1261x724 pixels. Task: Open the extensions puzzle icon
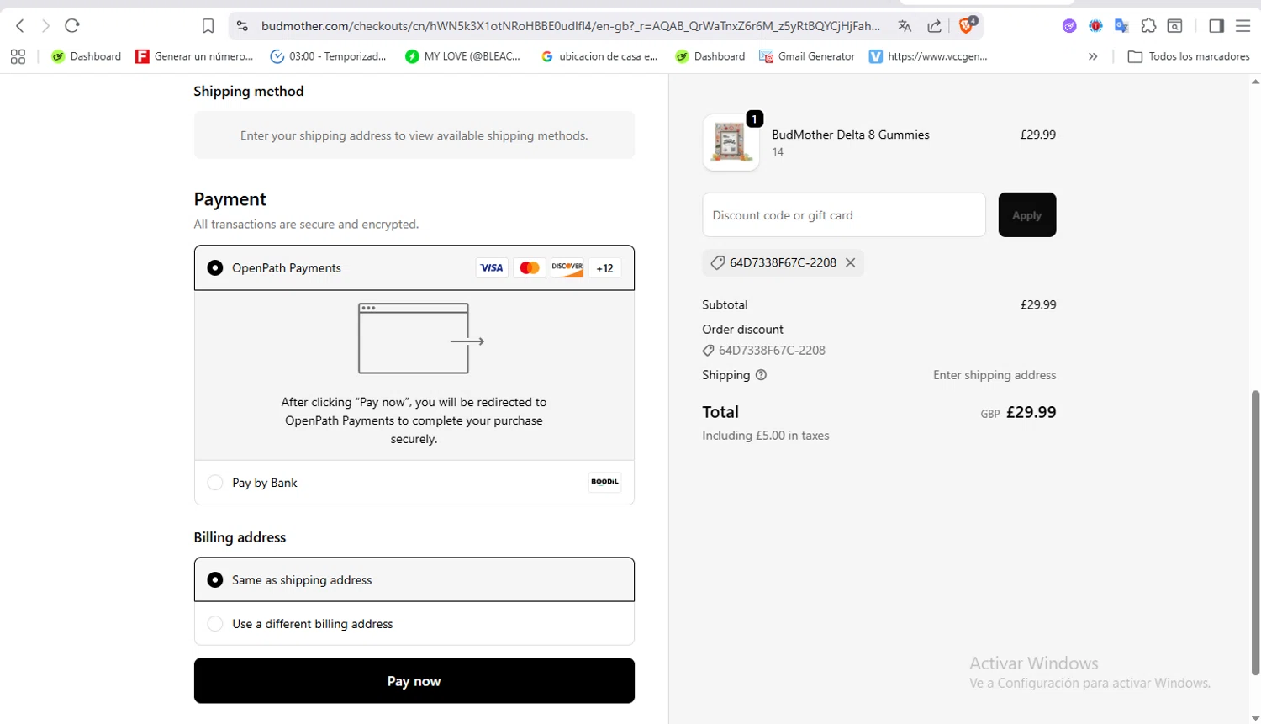(1148, 26)
